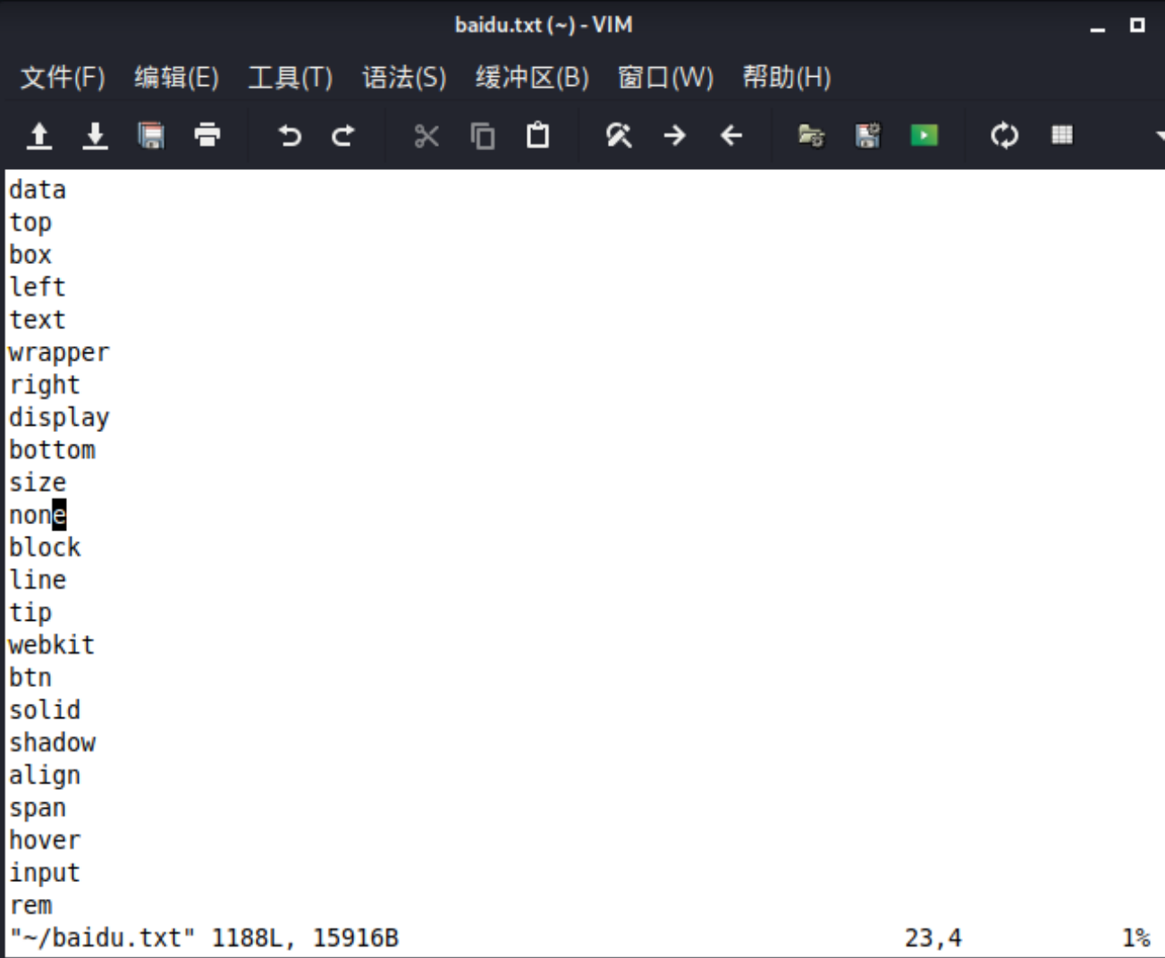1165x958 pixels.
Task: Save the current file via toolbar icon
Action: pyautogui.click(x=96, y=136)
